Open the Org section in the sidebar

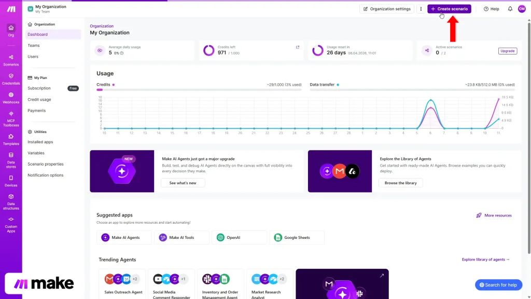click(x=11, y=31)
